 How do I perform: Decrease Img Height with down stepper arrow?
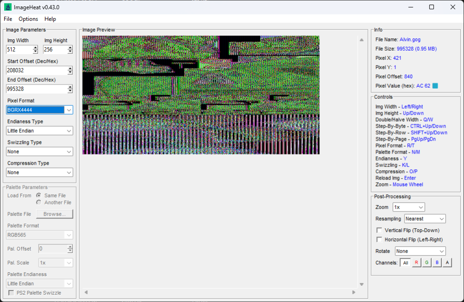pos(70,51)
